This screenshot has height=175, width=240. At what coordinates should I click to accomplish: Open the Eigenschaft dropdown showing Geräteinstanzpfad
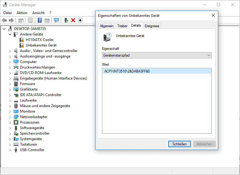[157, 55]
